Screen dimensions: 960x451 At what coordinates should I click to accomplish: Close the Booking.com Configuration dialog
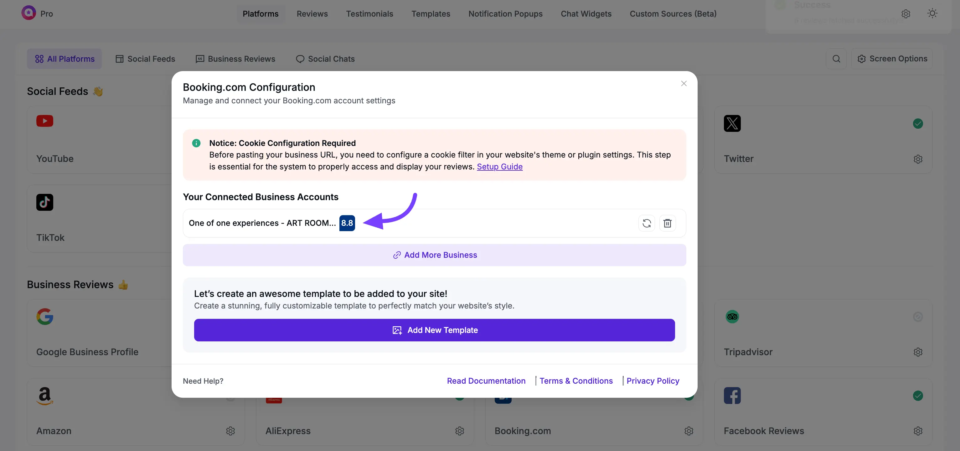[x=684, y=83]
